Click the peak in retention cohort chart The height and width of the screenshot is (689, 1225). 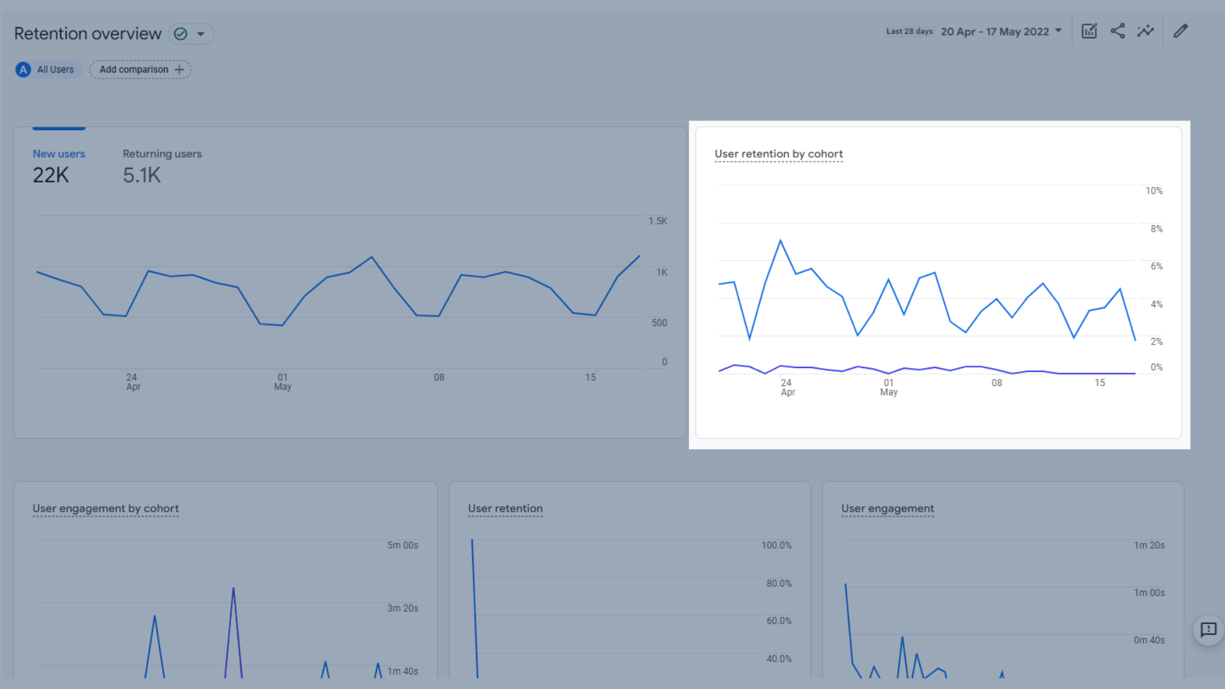point(780,241)
